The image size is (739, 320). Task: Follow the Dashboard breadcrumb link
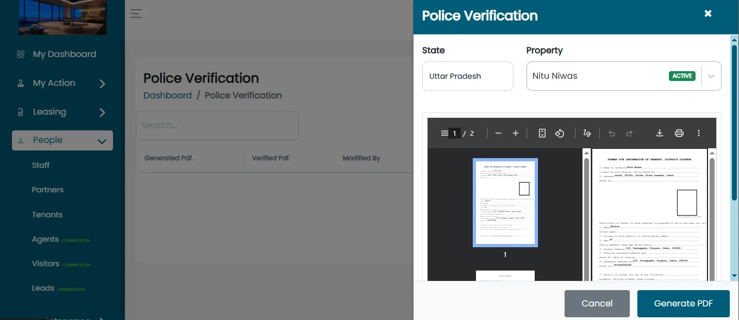coord(167,95)
